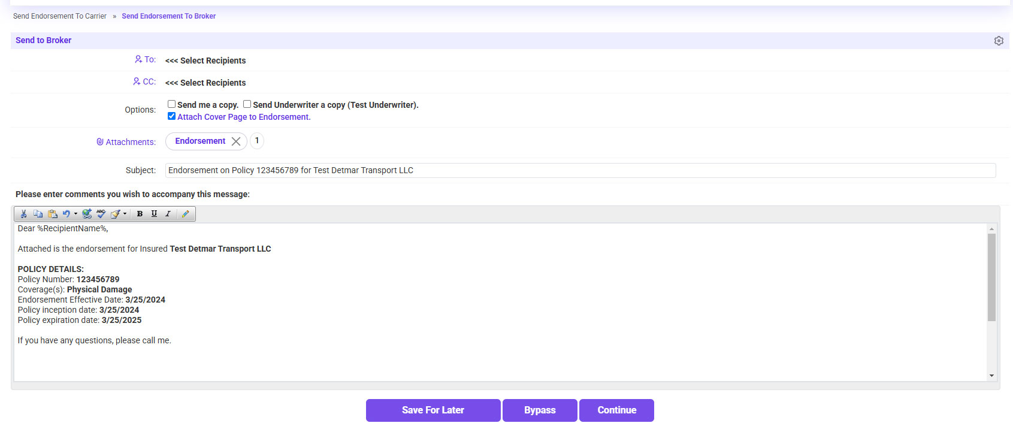Click the 'Attached is the endorsement' line
The image size is (1013, 426).
pyautogui.click(x=144, y=249)
